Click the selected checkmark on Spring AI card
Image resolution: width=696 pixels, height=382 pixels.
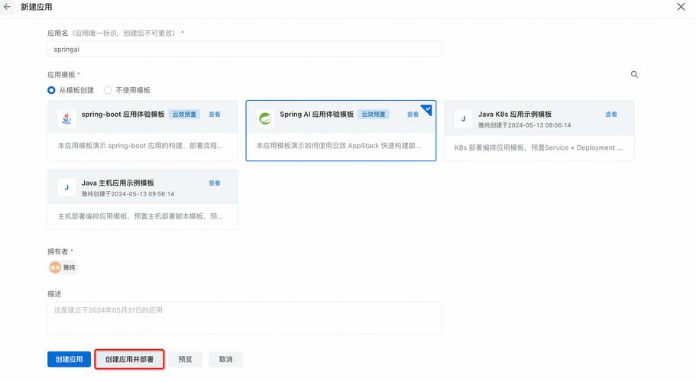(427, 108)
